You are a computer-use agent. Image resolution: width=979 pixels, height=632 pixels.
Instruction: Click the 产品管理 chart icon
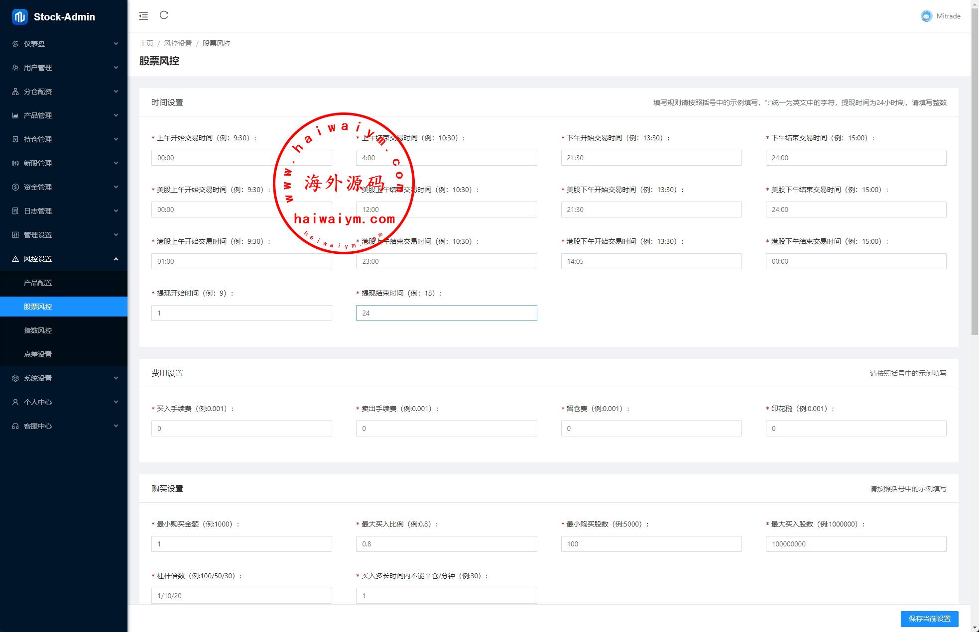click(x=15, y=115)
